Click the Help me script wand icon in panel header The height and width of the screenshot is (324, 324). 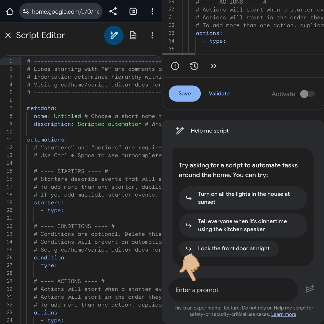coord(180,131)
